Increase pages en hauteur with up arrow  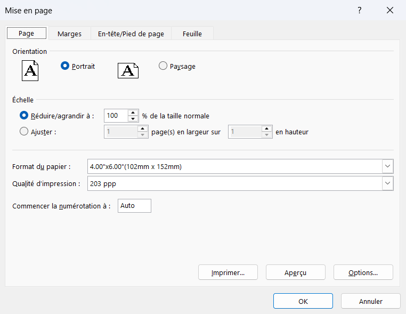tap(266, 129)
